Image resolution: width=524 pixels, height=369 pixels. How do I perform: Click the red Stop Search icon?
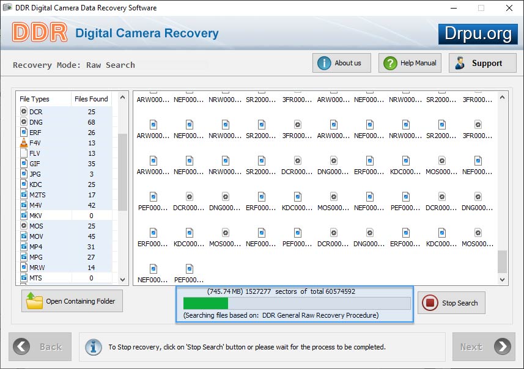tap(430, 303)
